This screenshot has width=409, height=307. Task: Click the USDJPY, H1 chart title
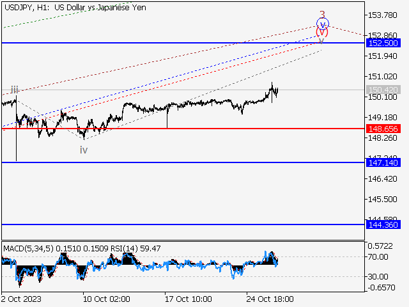click(x=75, y=8)
